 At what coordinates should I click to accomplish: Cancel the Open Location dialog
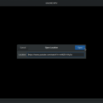tap(23, 48)
